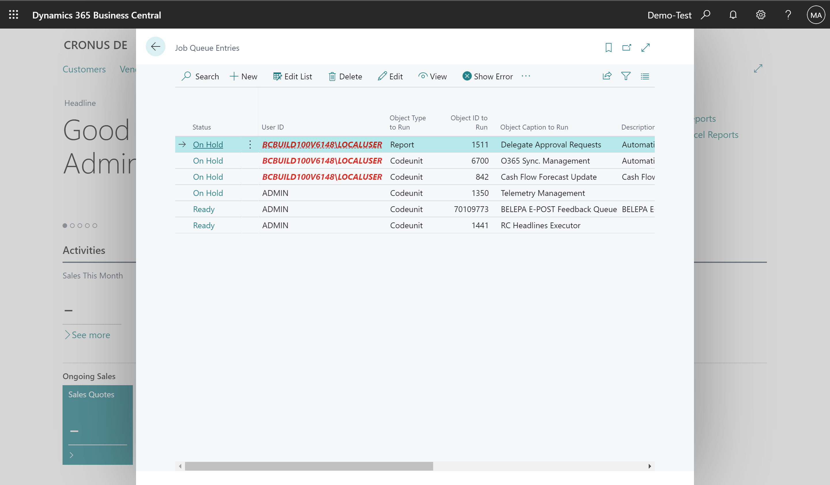Image resolution: width=830 pixels, height=485 pixels.
Task: Open On Hold status of O365 Sync. Management
Action: (208, 161)
